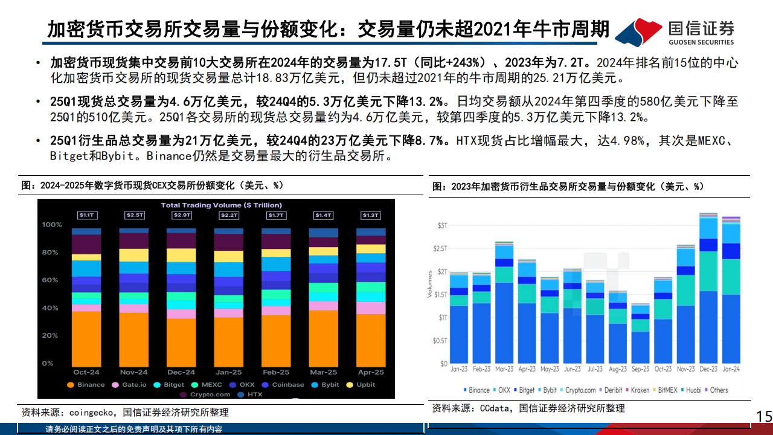Screen dimensions: 773x435
Task: Click the Total Trading Volume ($ Trillion) chart title
Action: pyautogui.click(x=221, y=205)
